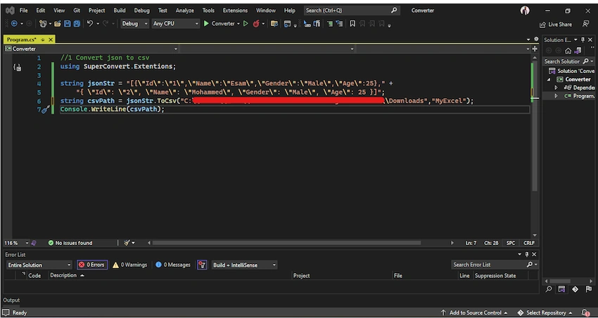Image resolution: width=598 pixels, height=318 pixels.
Task: Click the Switch Views icon in Solution Explorer
Action: 578,51
